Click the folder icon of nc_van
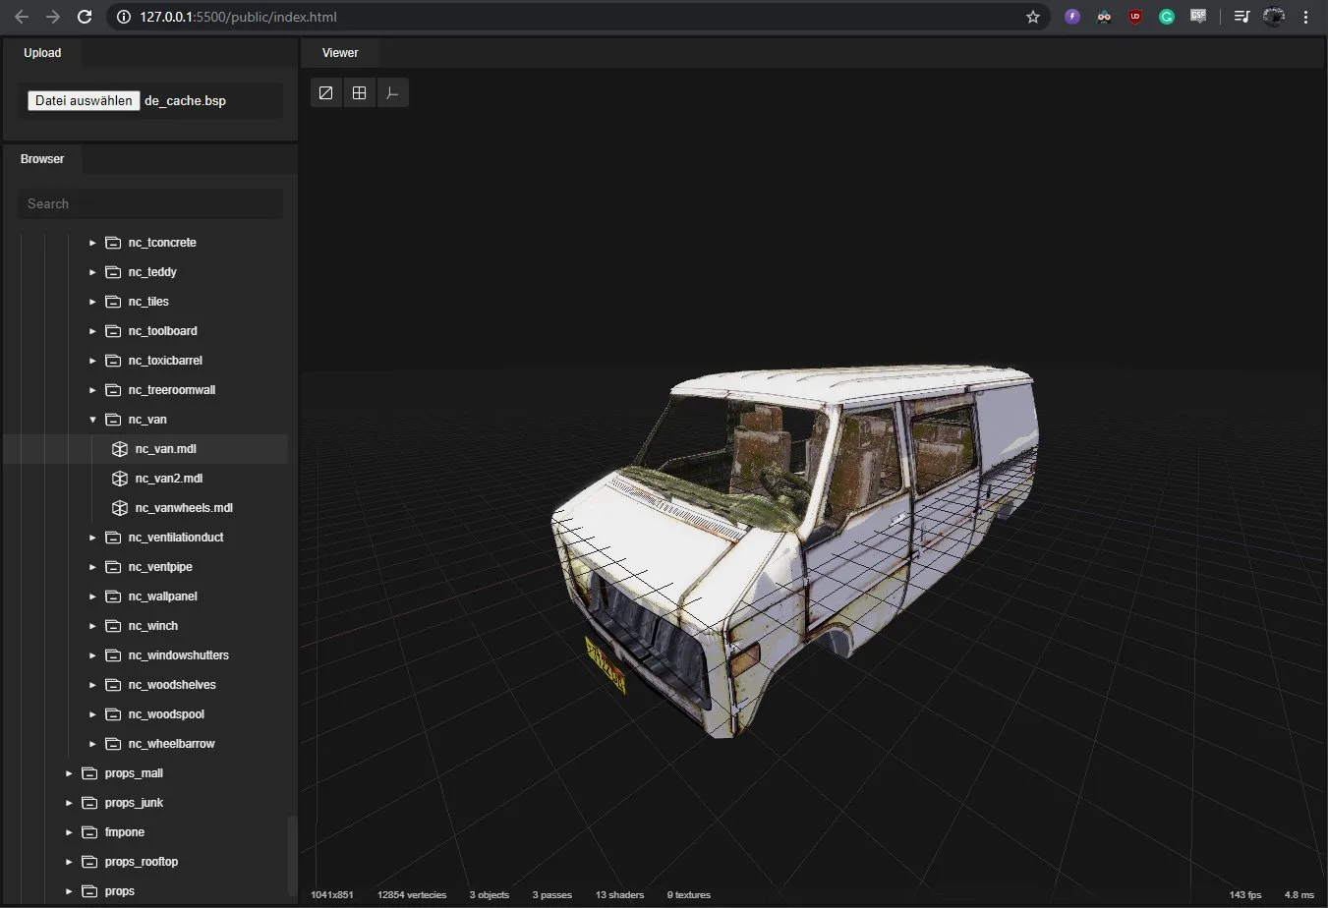The width and height of the screenshot is (1328, 908). [113, 420]
